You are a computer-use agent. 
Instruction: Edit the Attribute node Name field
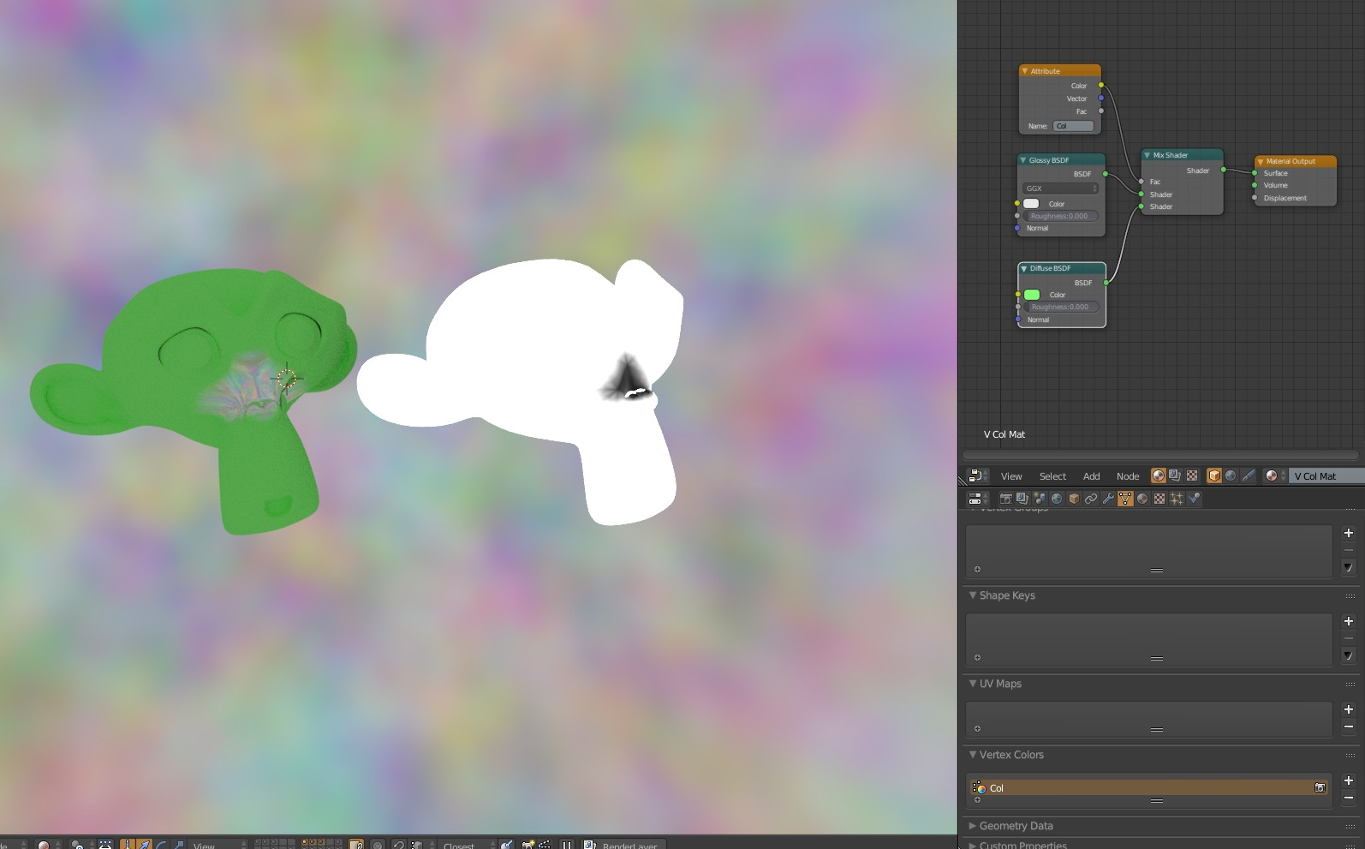1073,126
